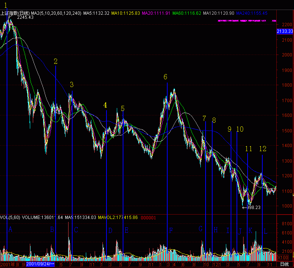Screen dimensions: 294x268
Task: Click the current price tag 2133.33
Action: [x=284, y=32]
